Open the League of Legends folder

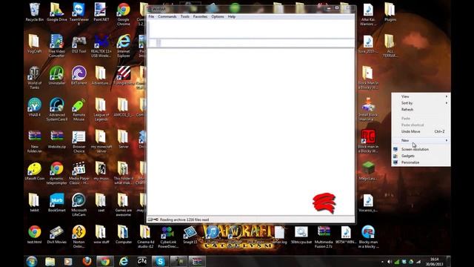[x=101, y=109]
